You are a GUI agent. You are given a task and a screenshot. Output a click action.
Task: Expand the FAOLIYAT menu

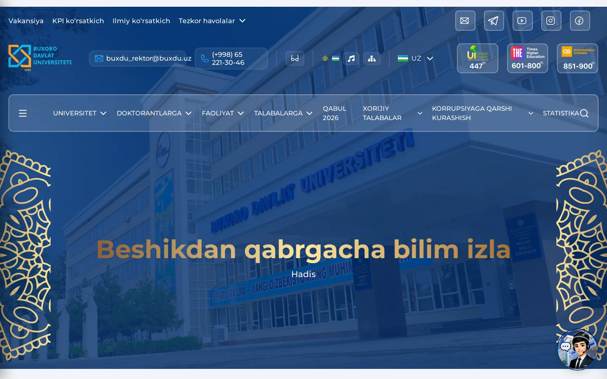[x=223, y=113]
